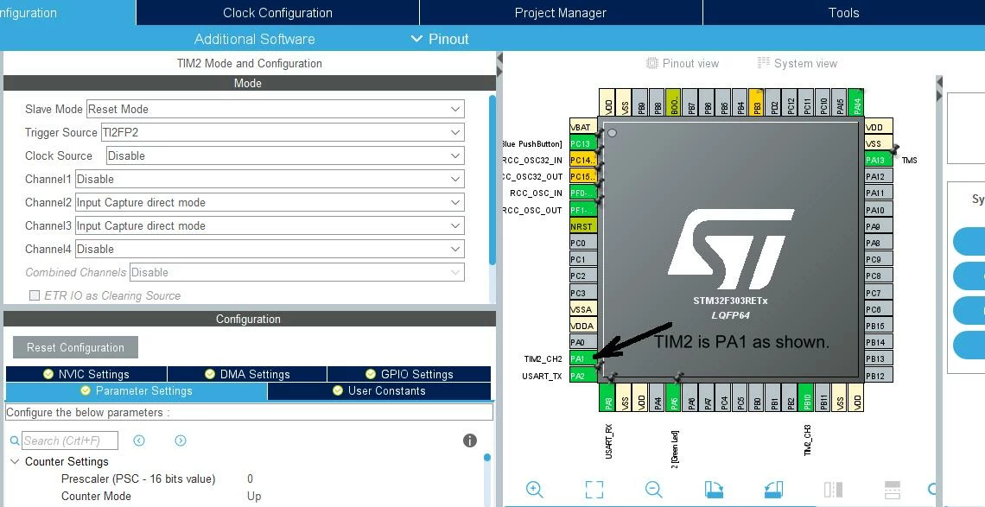Open the GPIO Settings tab
Screen dimensions: 985x507
click(x=409, y=374)
